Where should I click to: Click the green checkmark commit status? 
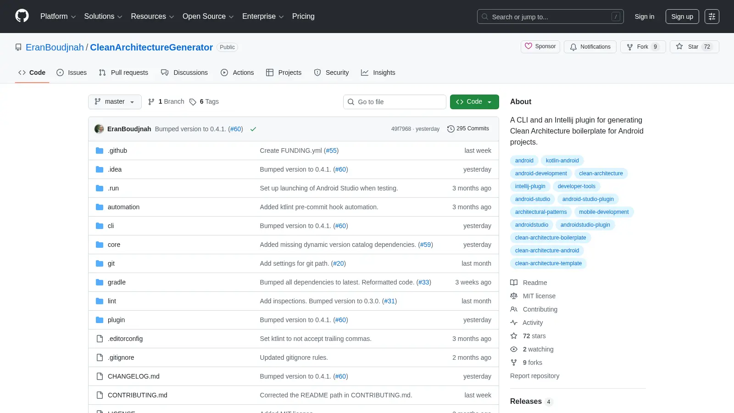coord(253,129)
